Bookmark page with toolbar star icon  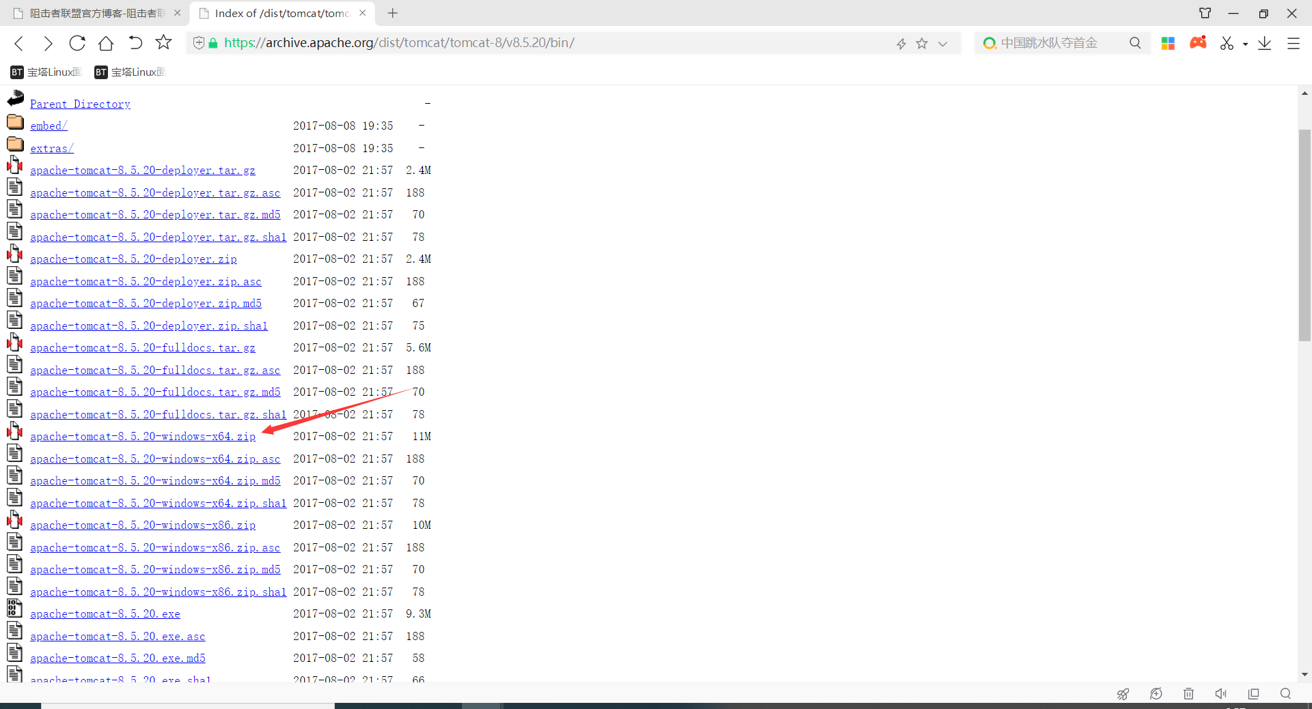click(163, 42)
